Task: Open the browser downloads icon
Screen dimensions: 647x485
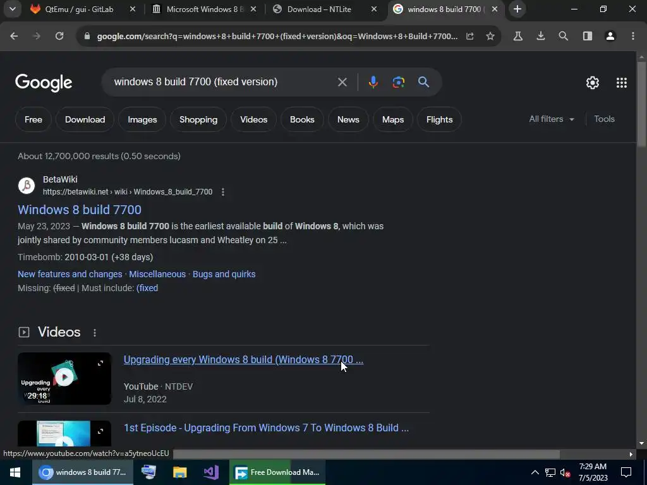Action: (541, 36)
